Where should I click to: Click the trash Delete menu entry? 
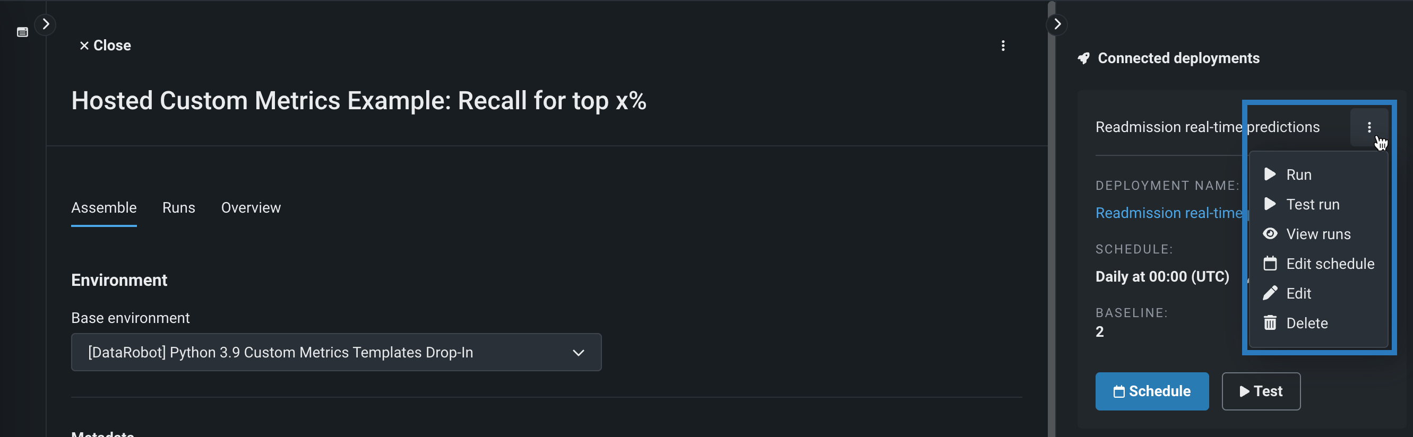tap(1306, 323)
